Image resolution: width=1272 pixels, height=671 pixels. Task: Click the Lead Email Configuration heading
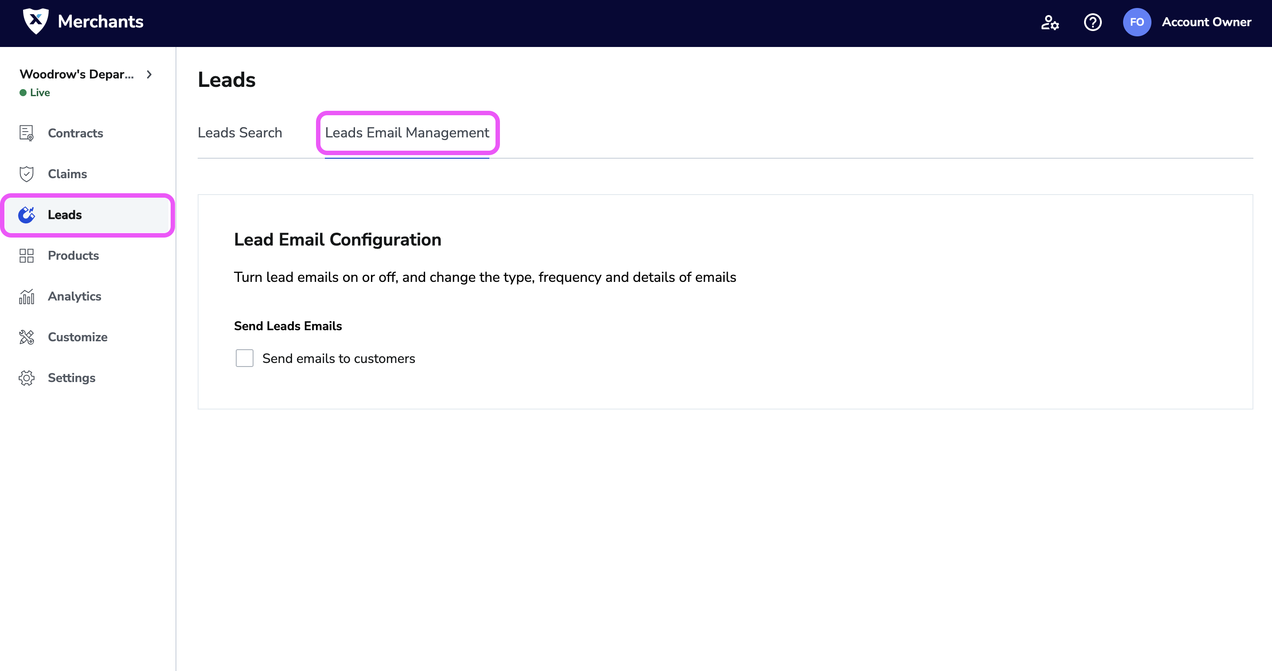point(338,239)
